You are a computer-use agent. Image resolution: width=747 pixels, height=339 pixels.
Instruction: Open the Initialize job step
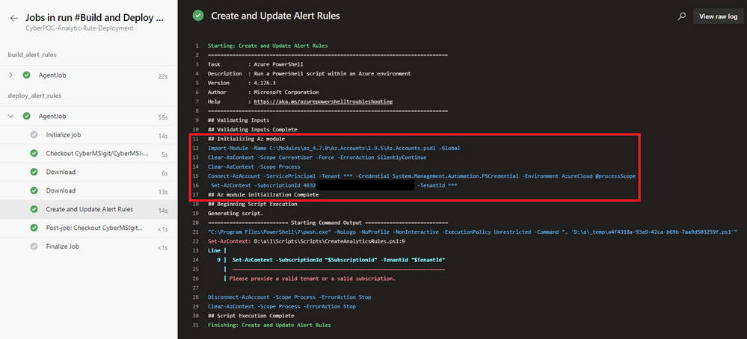(x=89, y=135)
